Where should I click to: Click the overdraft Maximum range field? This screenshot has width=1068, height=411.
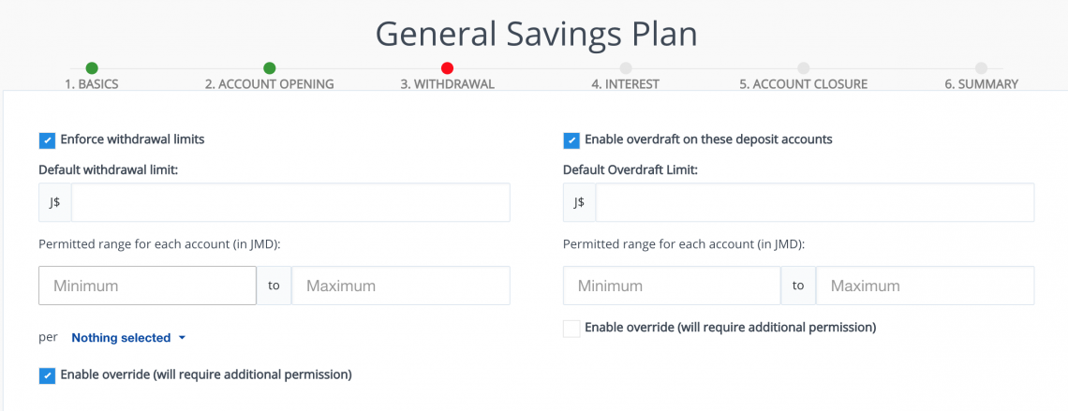(x=925, y=286)
